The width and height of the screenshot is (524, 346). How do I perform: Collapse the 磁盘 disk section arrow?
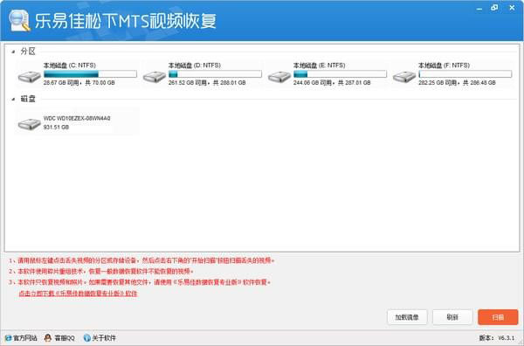tap(13, 99)
